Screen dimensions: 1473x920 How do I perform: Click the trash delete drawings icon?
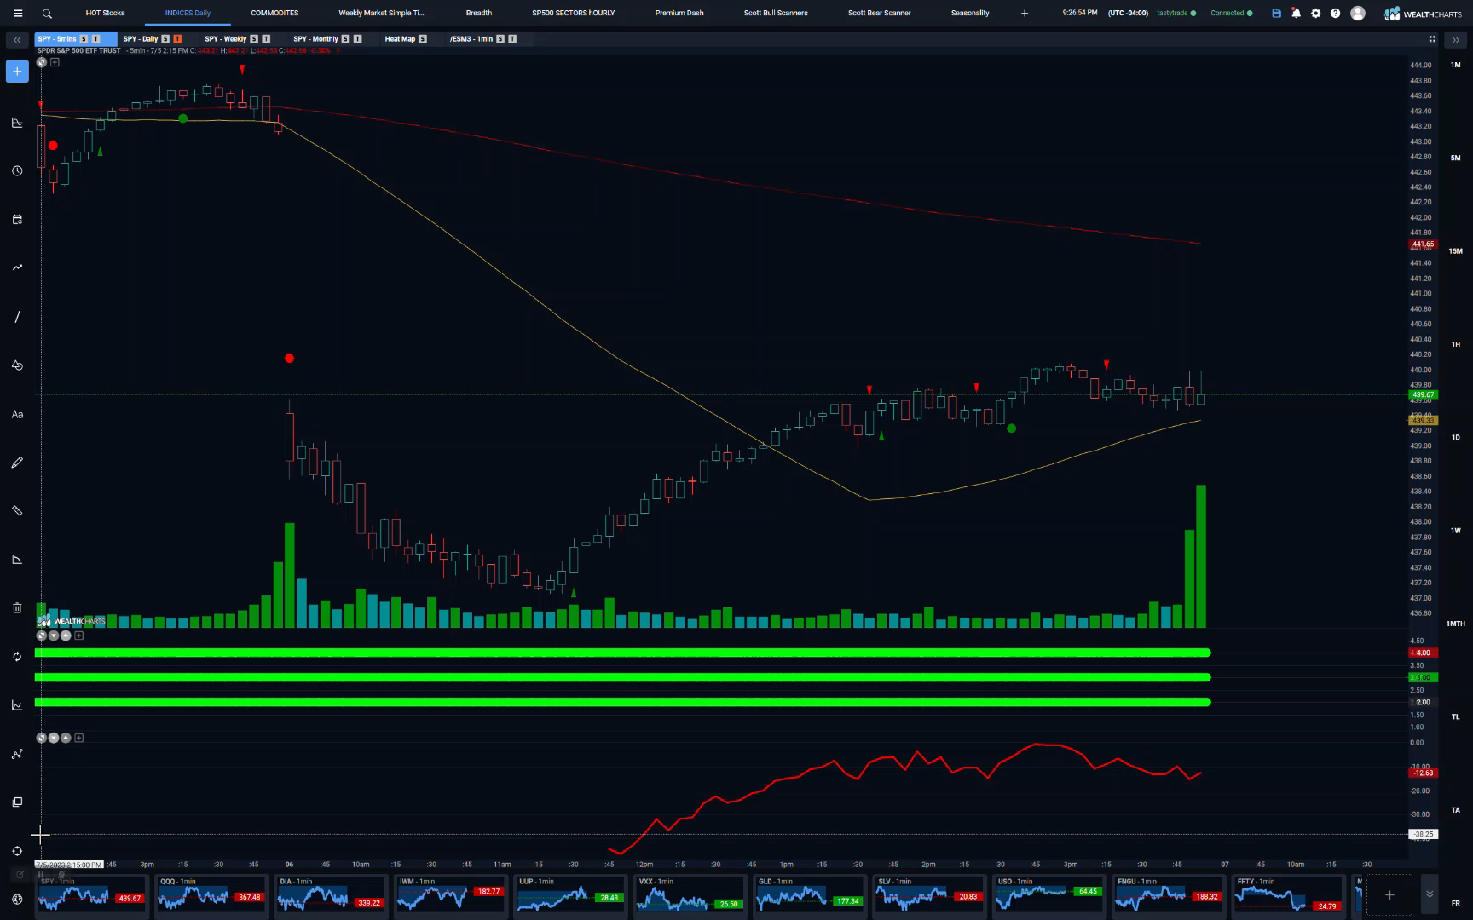[x=17, y=607]
